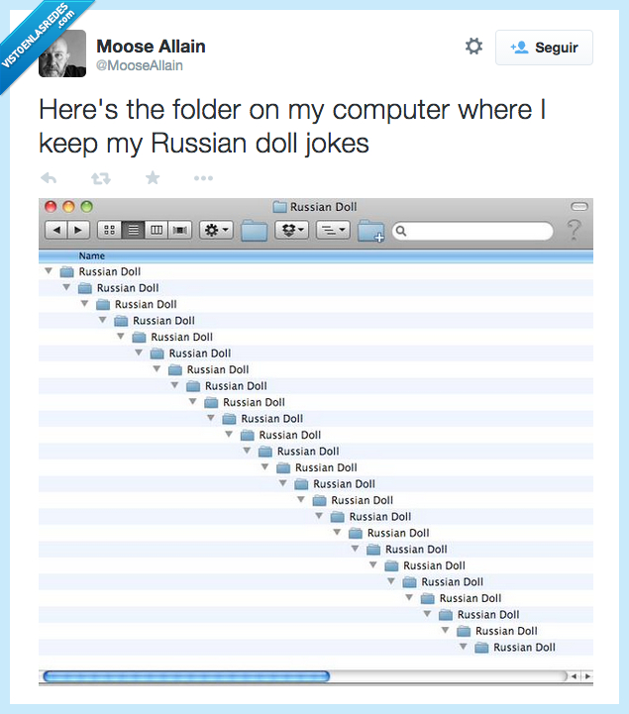Screen dimensions: 629x714
Task: Collapse the top-level Russian Doll folder
Action: click(48, 270)
